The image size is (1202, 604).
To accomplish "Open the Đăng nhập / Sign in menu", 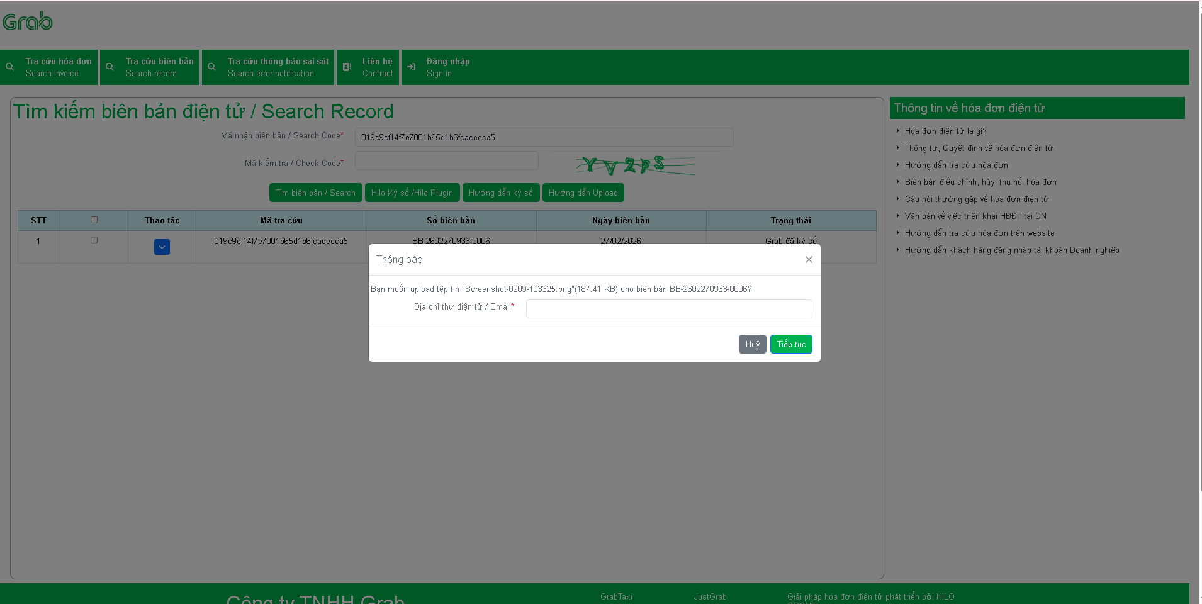I will click(447, 67).
